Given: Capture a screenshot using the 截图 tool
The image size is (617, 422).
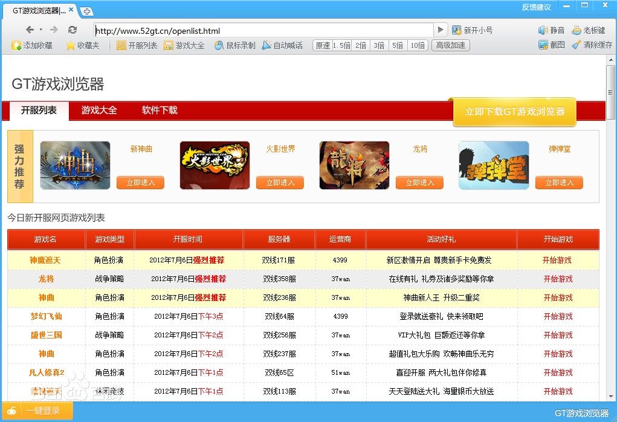Looking at the screenshot, I should point(551,45).
